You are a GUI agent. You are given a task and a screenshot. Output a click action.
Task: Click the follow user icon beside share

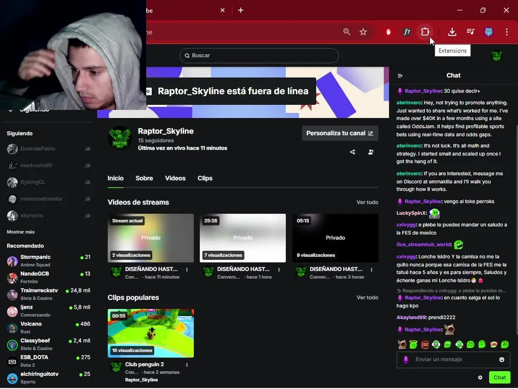(371, 152)
